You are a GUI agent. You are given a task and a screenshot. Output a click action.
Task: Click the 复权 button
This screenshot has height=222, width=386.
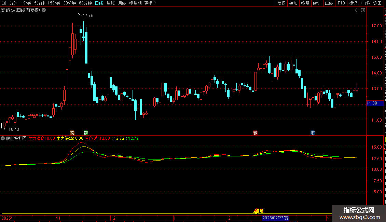281,3
